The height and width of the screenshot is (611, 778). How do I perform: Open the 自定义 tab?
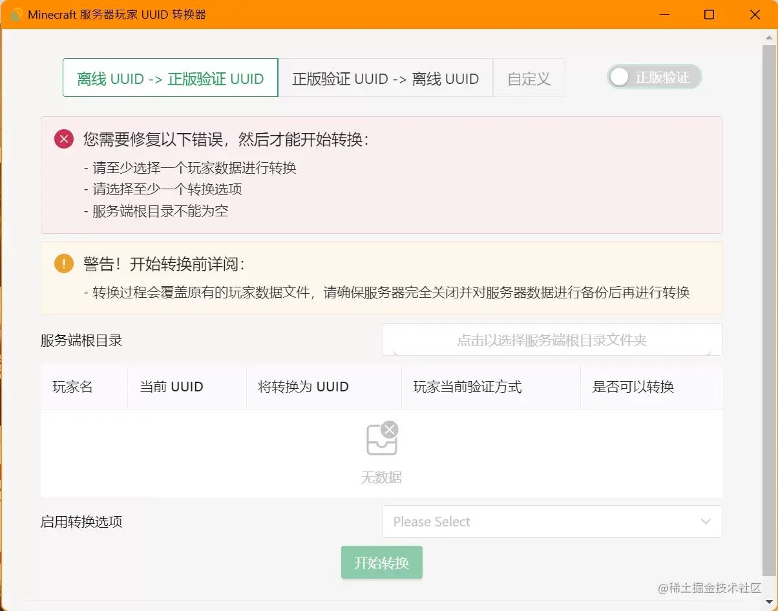[529, 78]
